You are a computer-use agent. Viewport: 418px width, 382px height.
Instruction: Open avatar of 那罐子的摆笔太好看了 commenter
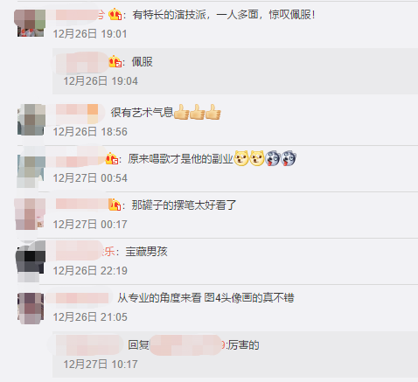(31, 214)
